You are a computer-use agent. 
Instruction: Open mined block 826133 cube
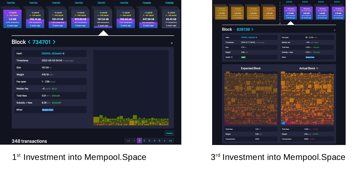(338, 13)
